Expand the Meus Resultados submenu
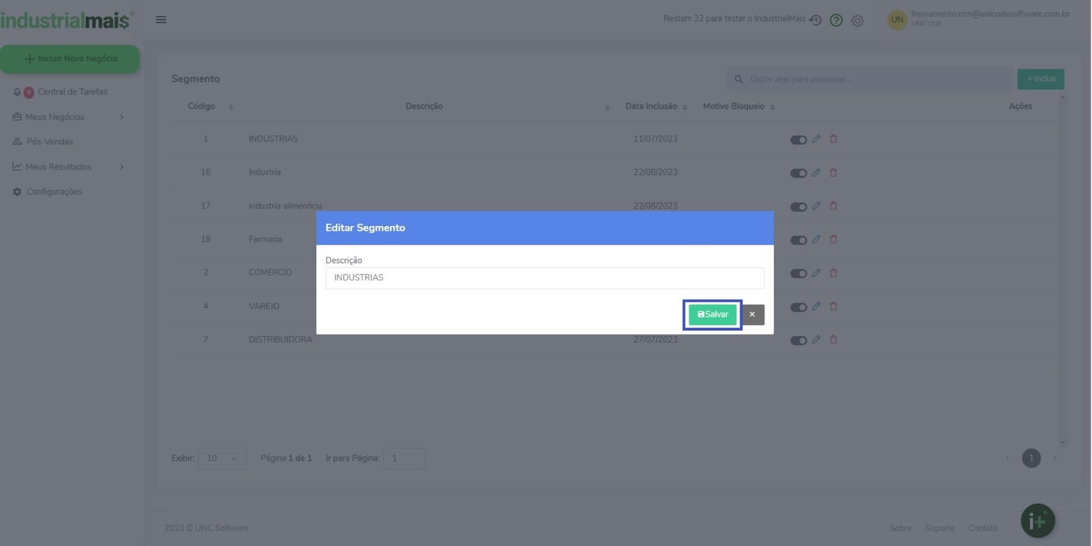Image resolution: width=1092 pixels, height=546 pixels. pos(68,167)
